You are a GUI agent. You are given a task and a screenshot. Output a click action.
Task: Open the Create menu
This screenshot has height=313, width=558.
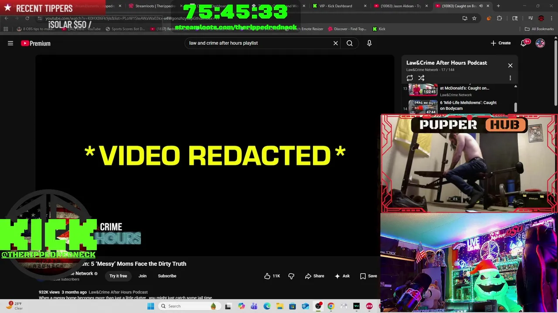[500, 43]
